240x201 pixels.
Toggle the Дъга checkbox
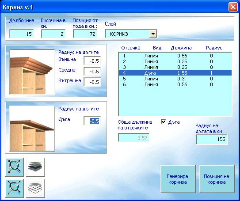(x=164, y=122)
